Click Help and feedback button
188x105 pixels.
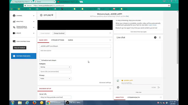coord(20,48)
